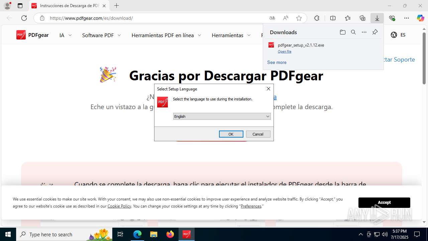Open Copilot sidebar icon

click(x=420, y=18)
